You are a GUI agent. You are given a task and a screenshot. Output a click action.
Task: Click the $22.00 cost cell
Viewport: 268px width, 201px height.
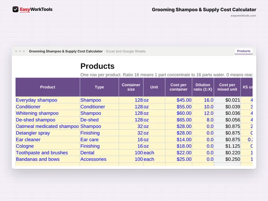pos(178,153)
